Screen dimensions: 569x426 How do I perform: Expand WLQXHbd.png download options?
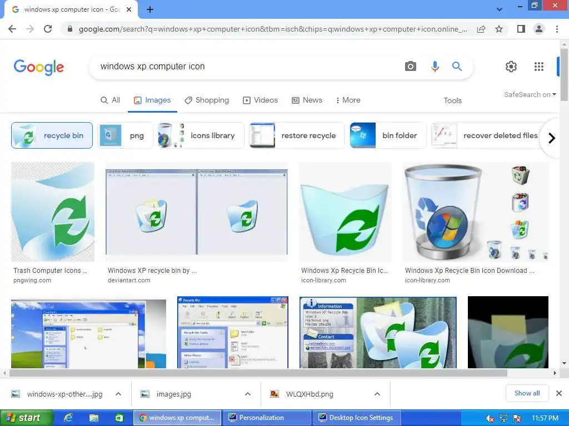377,394
